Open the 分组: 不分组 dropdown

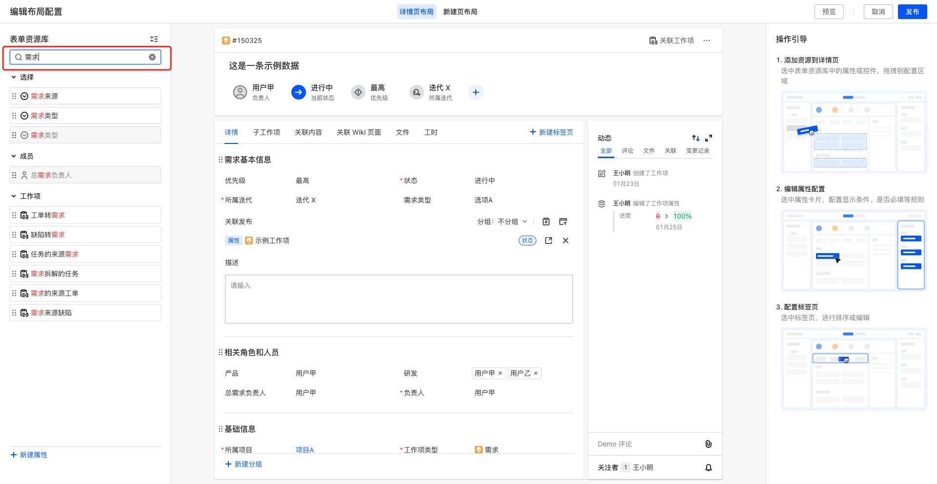pyautogui.click(x=502, y=222)
